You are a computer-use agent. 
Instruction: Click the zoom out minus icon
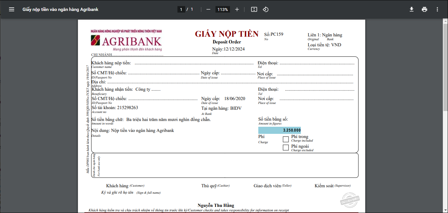coord(208,9)
